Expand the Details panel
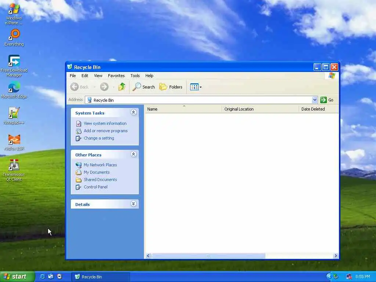 pos(134,204)
